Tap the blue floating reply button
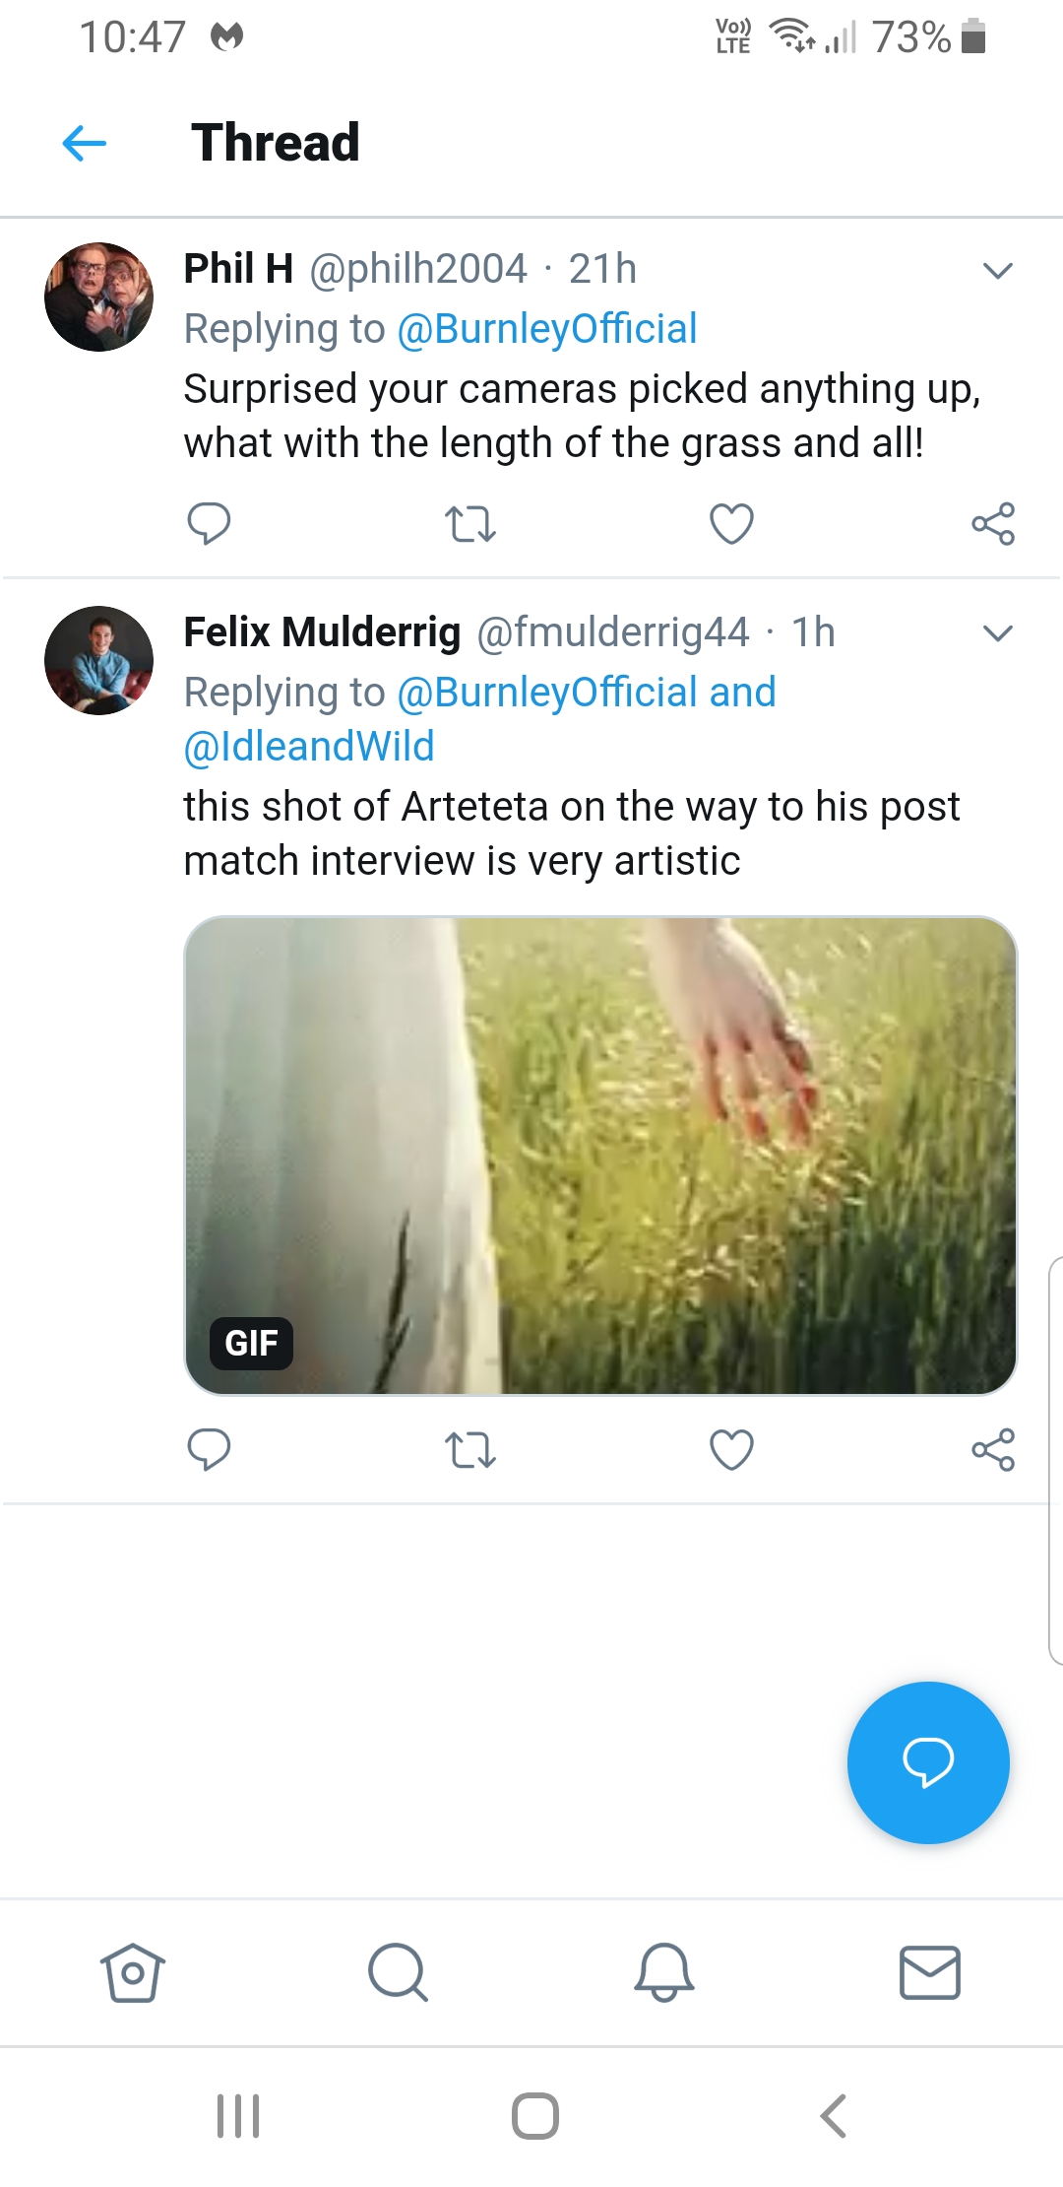Screen dimensions: 1063x2187 point(928,1762)
